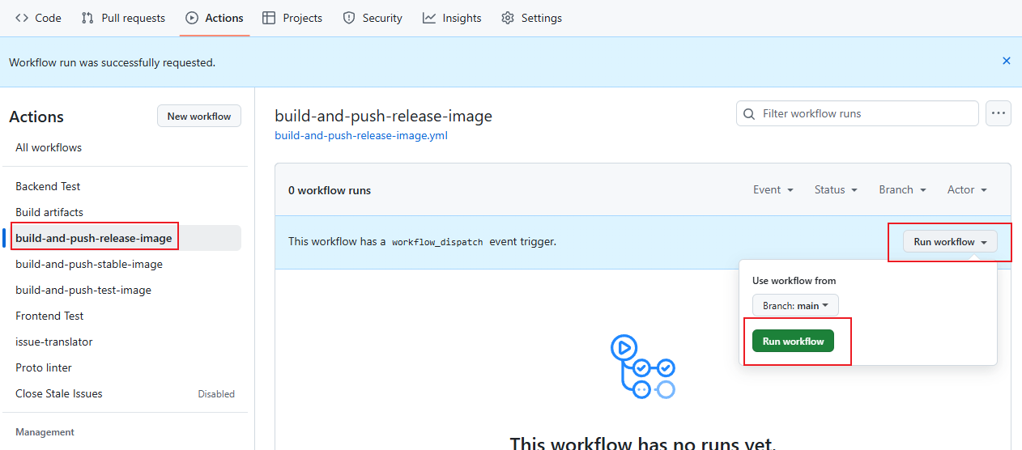
Task: Click the Actions play icon in the nav
Action: 192,18
